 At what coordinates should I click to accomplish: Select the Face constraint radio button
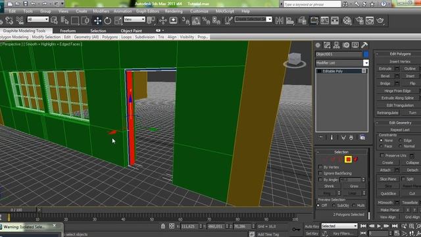[381, 146]
